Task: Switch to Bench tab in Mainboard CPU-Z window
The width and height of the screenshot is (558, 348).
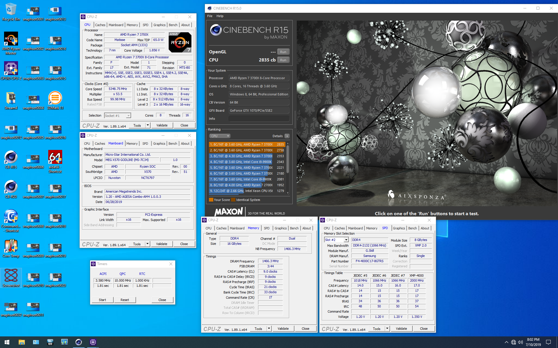Action: point(173,144)
